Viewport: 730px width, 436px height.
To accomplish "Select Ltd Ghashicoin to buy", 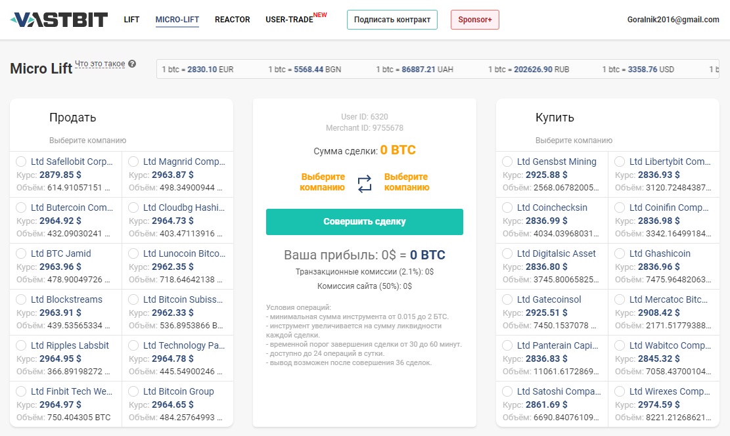I will coord(620,253).
